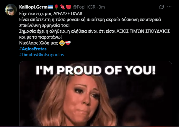179x127 pixels.
Task: Click the text 'επικίνδυνη ερμηνεία του!'
Action: click(44, 25)
